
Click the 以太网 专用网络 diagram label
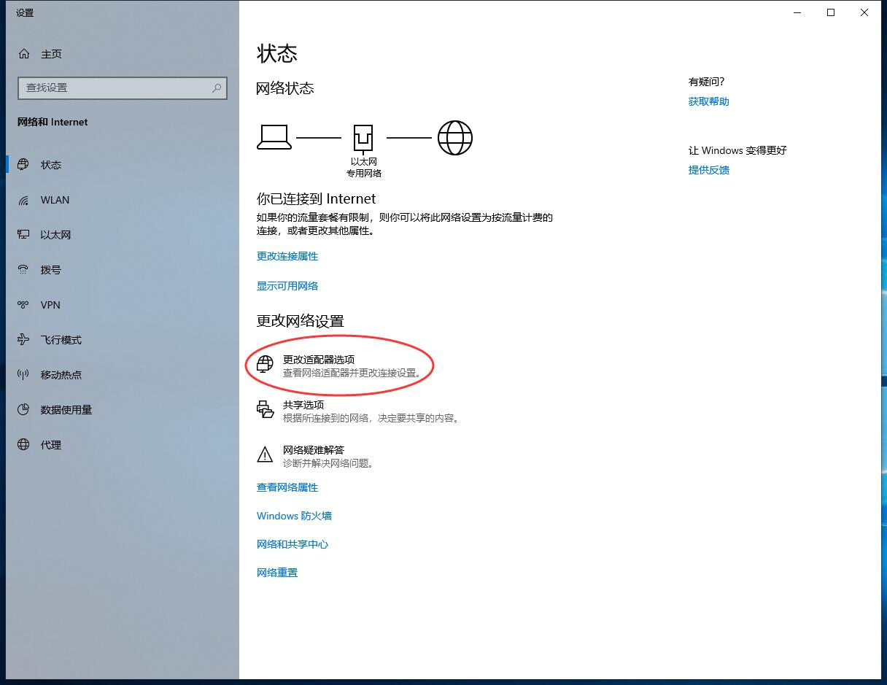(x=364, y=167)
